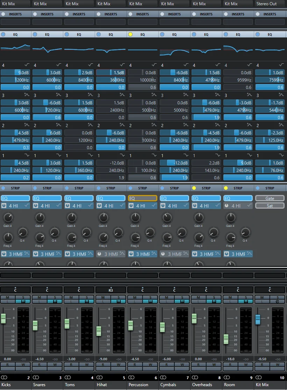The height and width of the screenshot is (390, 287).
Task: Click the Listen 'L' button on Snares channel
Action: 40,301
